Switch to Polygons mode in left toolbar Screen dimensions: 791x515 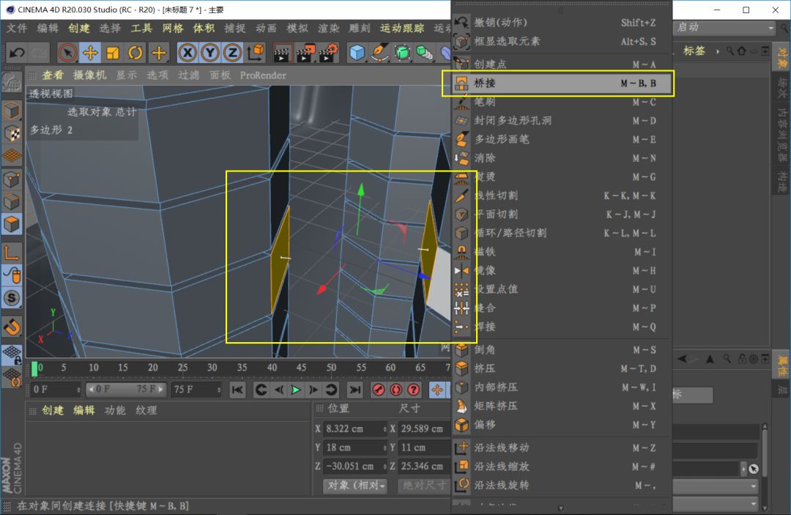pyautogui.click(x=12, y=224)
